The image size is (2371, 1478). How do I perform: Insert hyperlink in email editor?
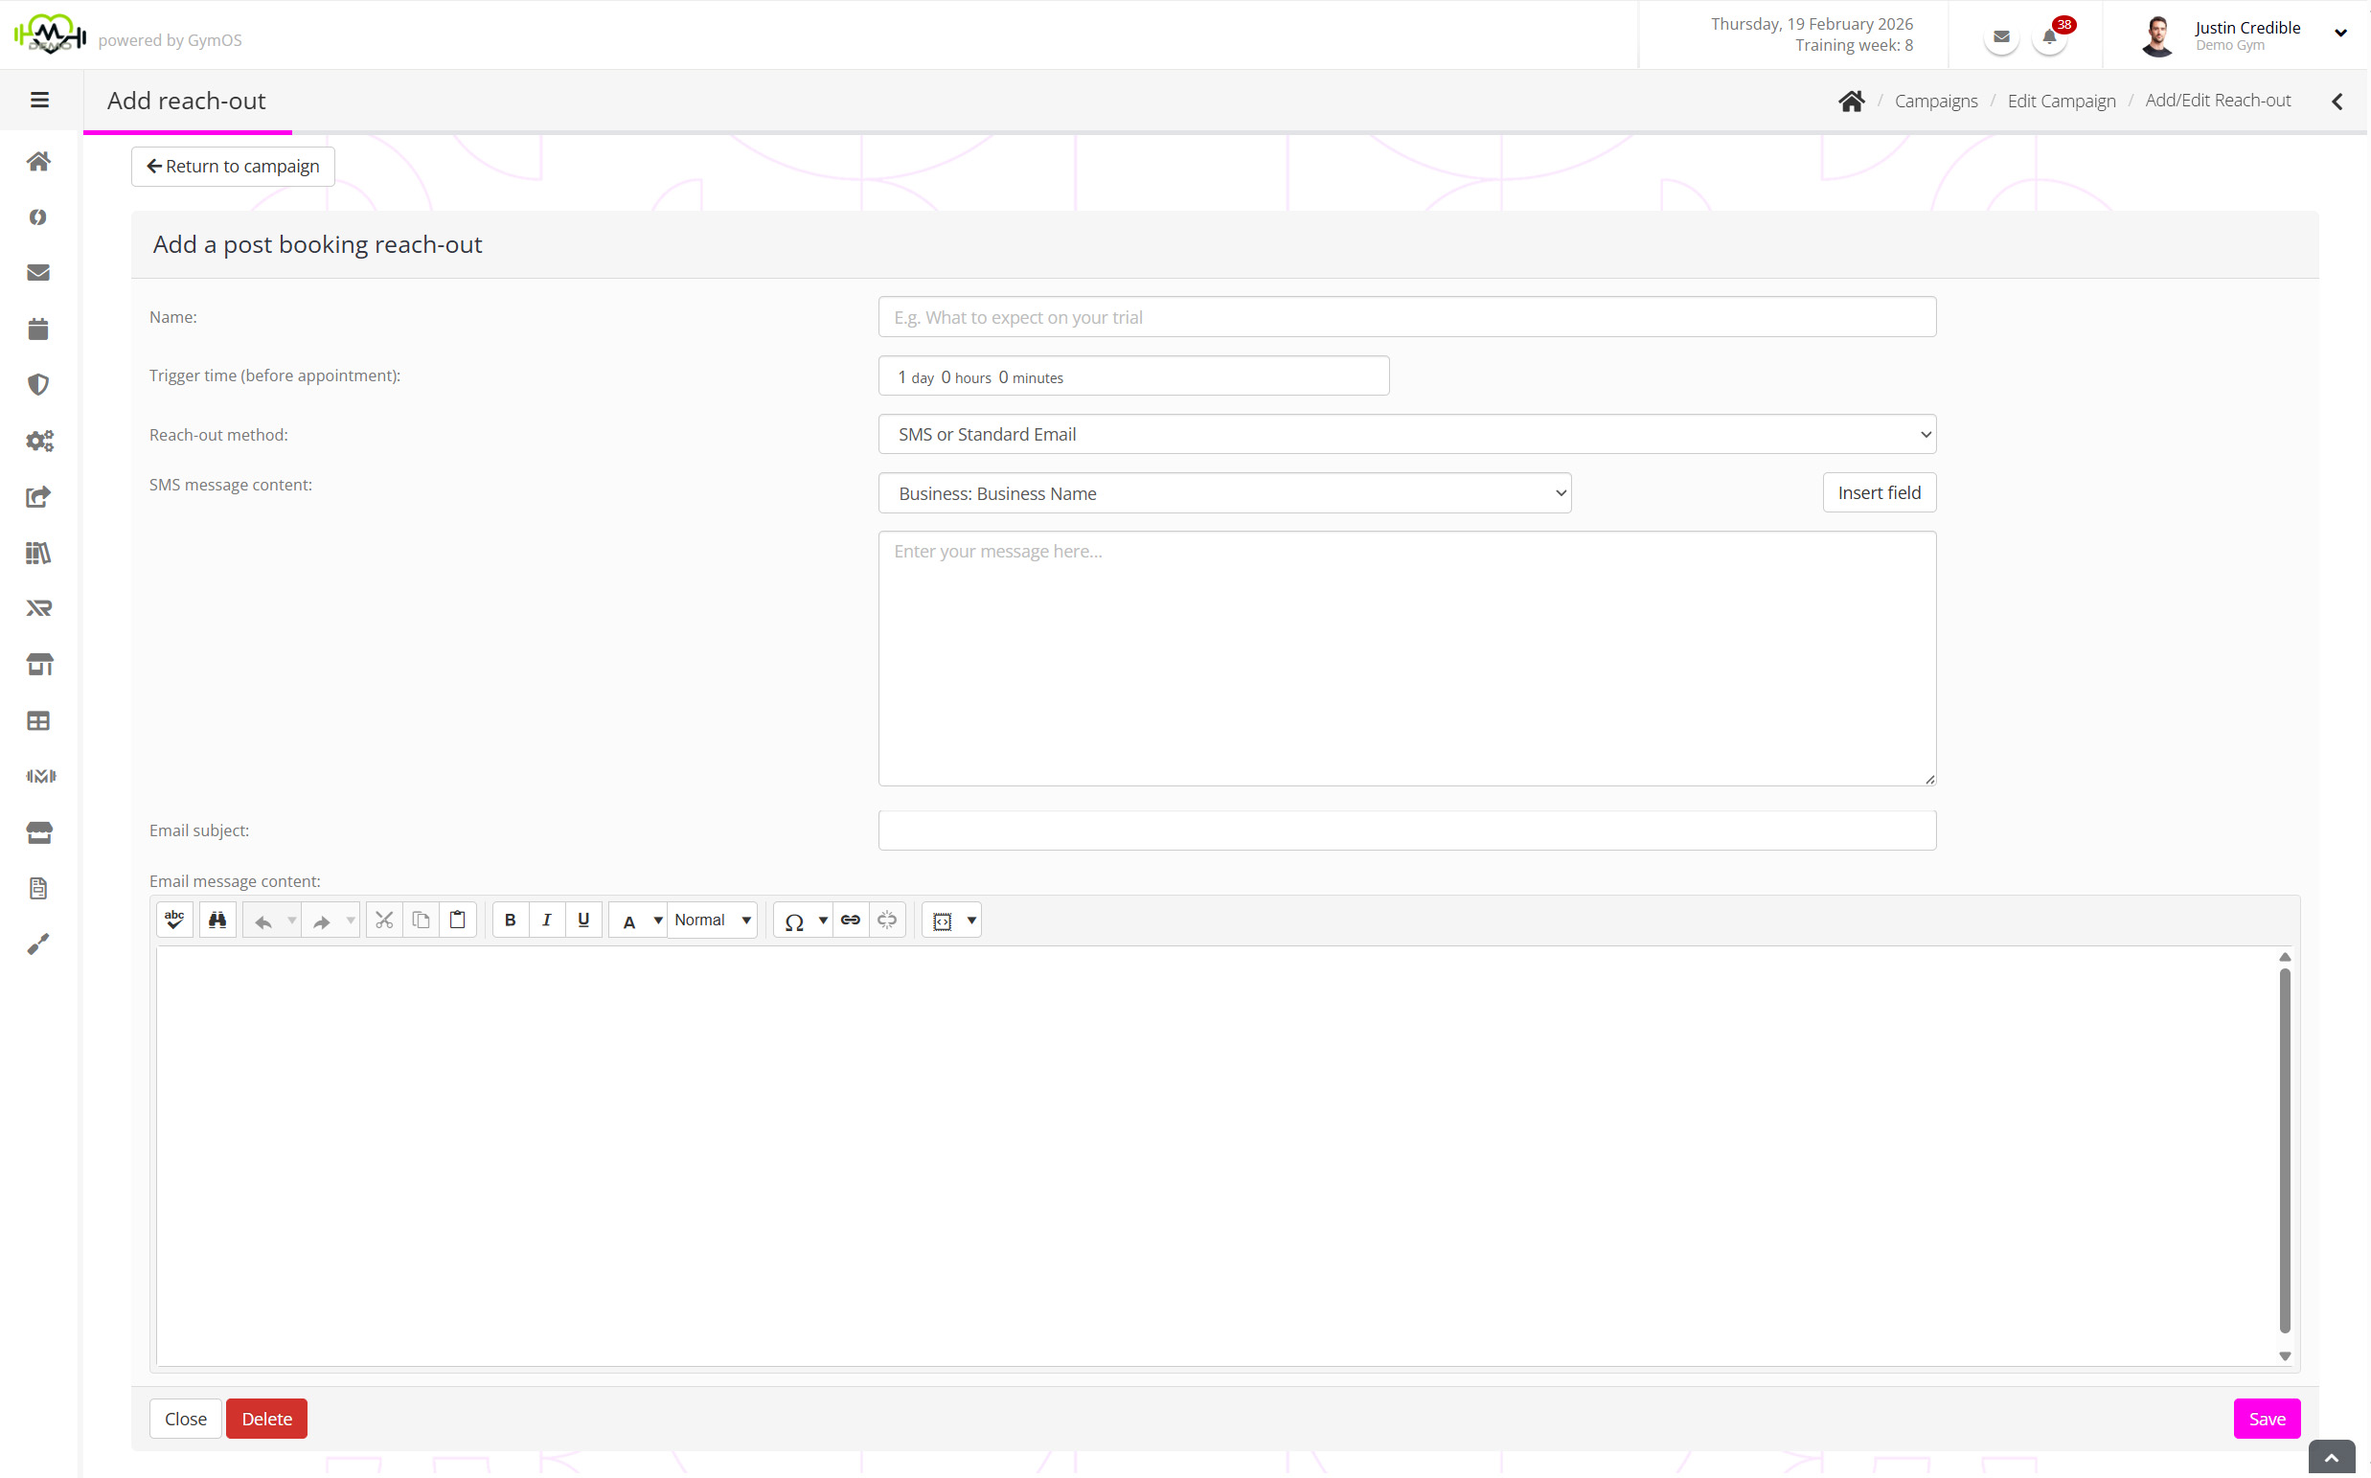pyautogui.click(x=851, y=920)
